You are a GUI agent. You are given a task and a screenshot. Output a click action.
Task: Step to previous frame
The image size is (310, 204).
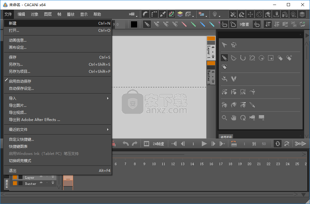[183, 144]
